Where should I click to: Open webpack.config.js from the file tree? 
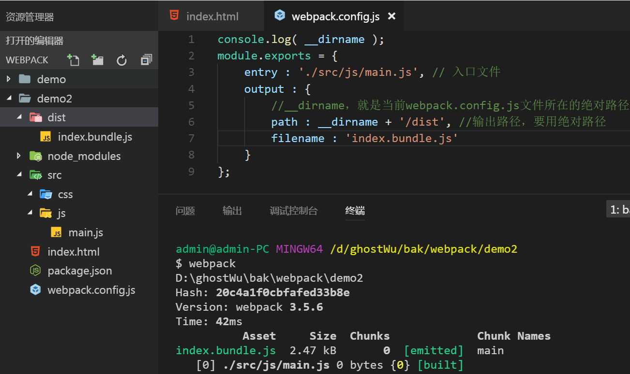click(x=91, y=290)
